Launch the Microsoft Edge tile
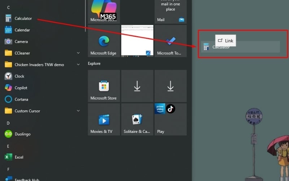This screenshot has height=181, width=289. [104, 41]
